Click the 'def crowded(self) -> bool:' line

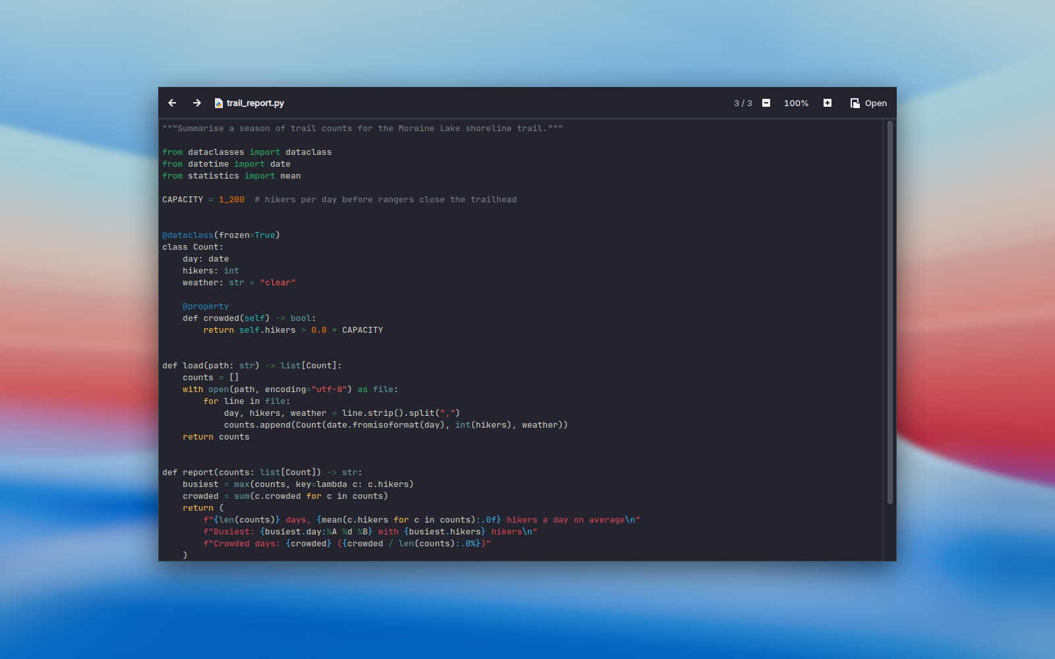pos(249,318)
